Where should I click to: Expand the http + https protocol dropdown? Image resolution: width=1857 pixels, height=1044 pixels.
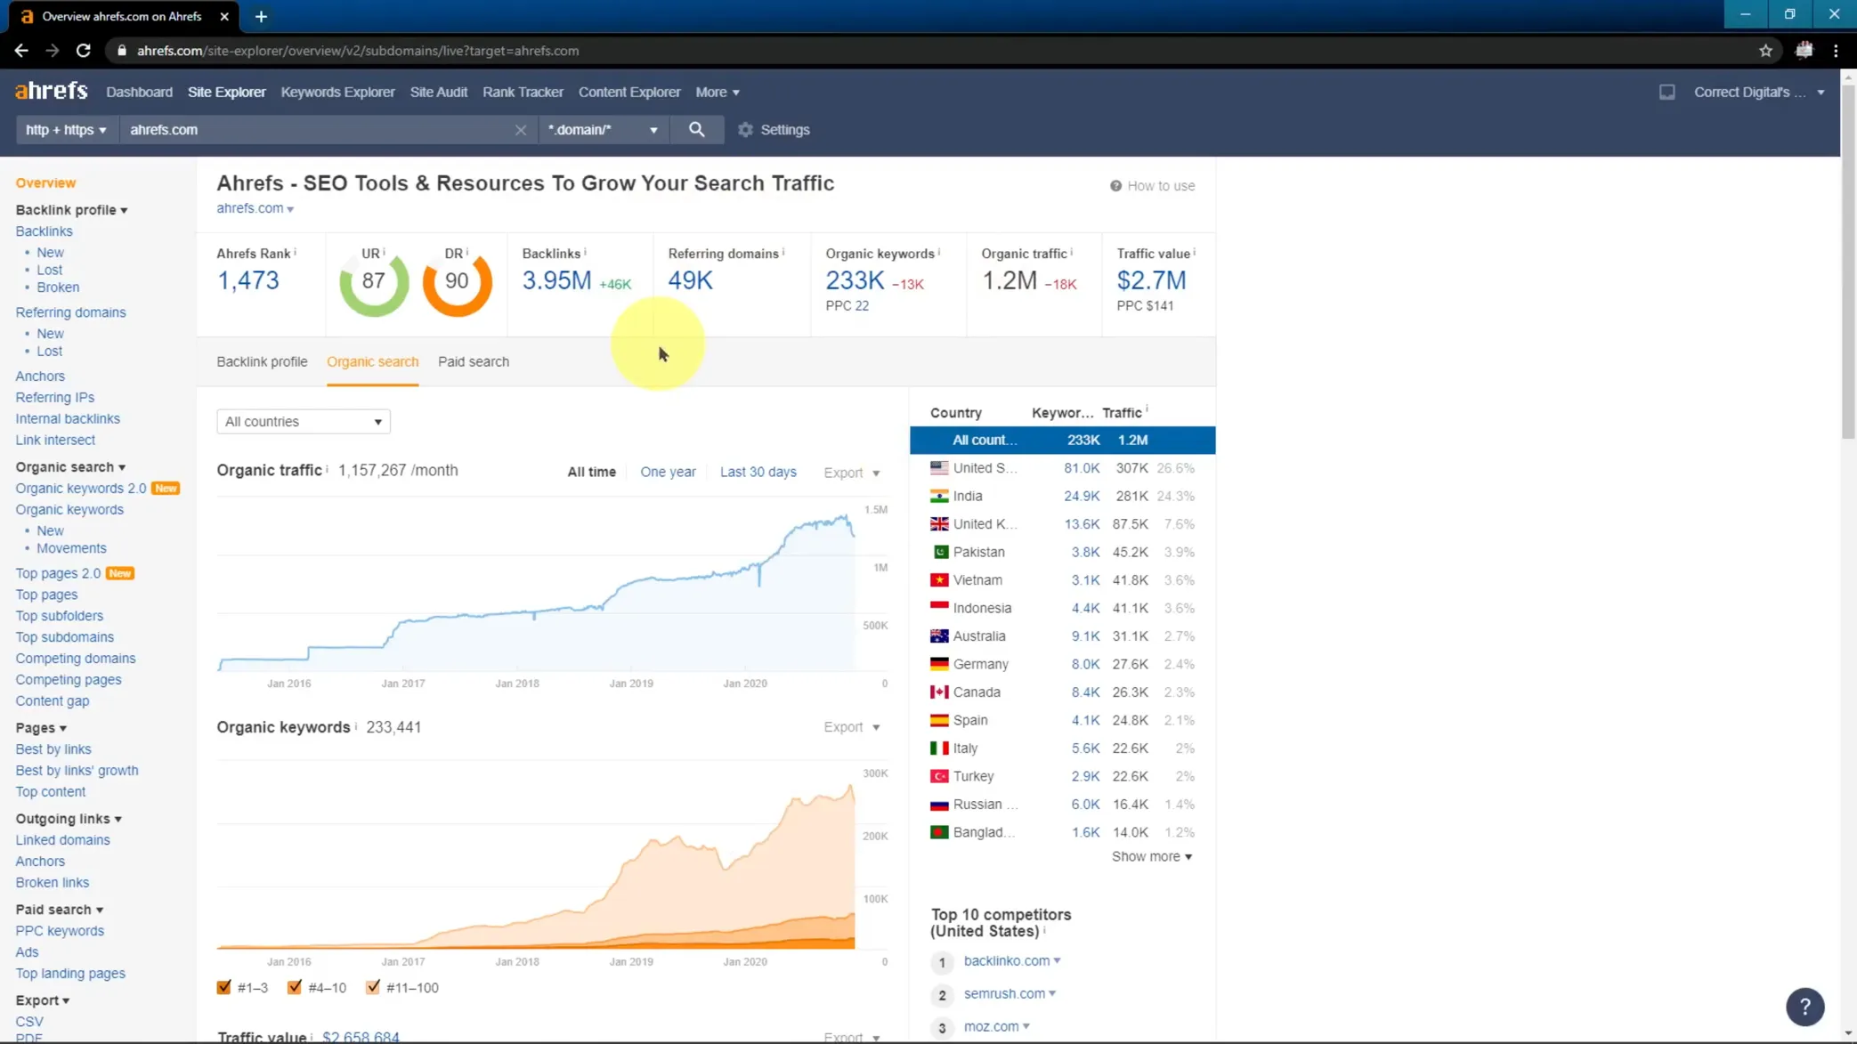(66, 130)
